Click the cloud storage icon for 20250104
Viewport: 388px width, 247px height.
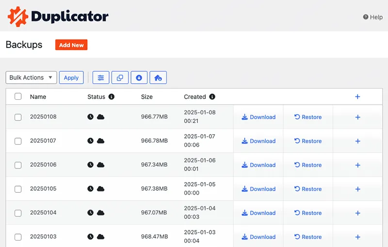pos(100,213)
